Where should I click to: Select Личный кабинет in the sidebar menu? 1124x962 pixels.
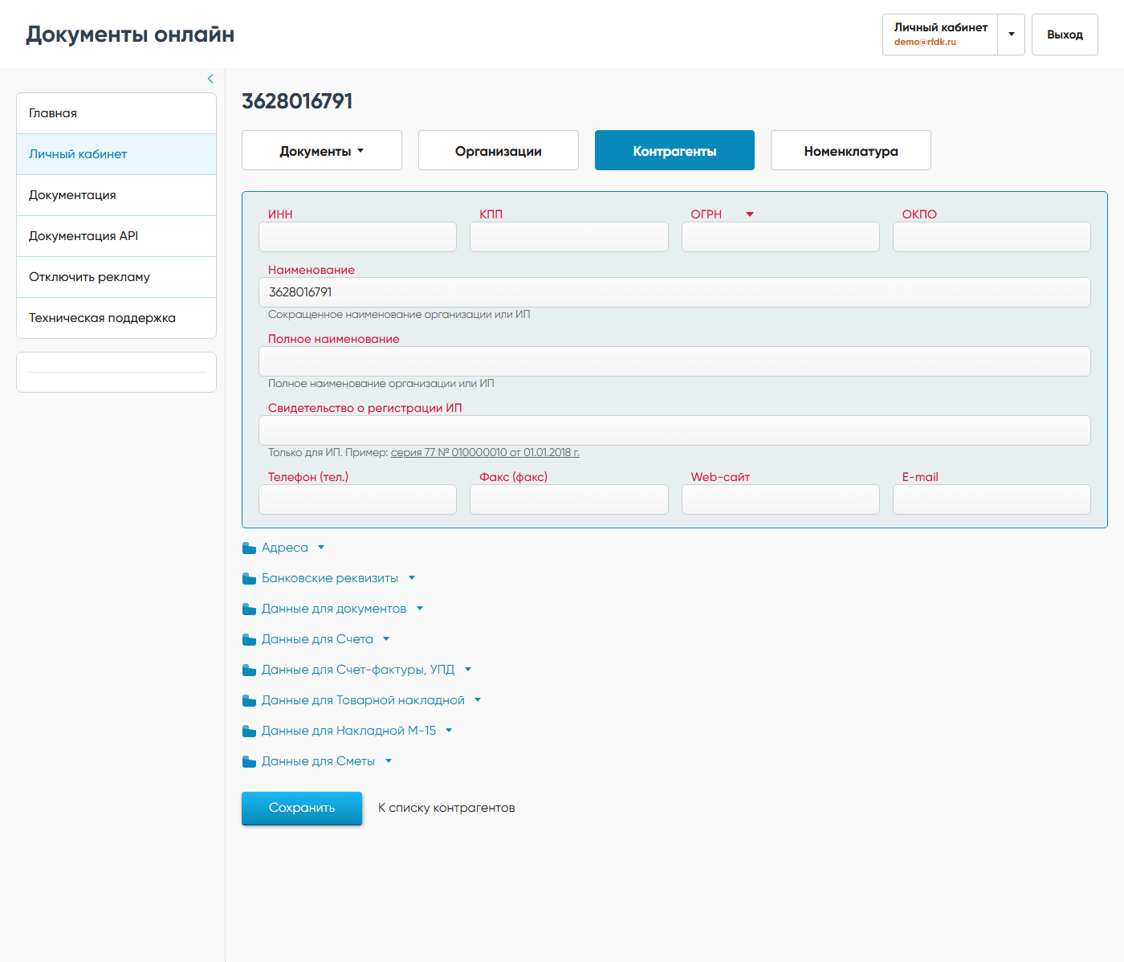(x=116, y=154)
